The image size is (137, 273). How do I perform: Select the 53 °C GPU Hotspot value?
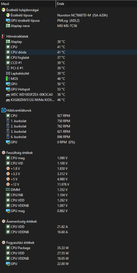pos(61,89)
